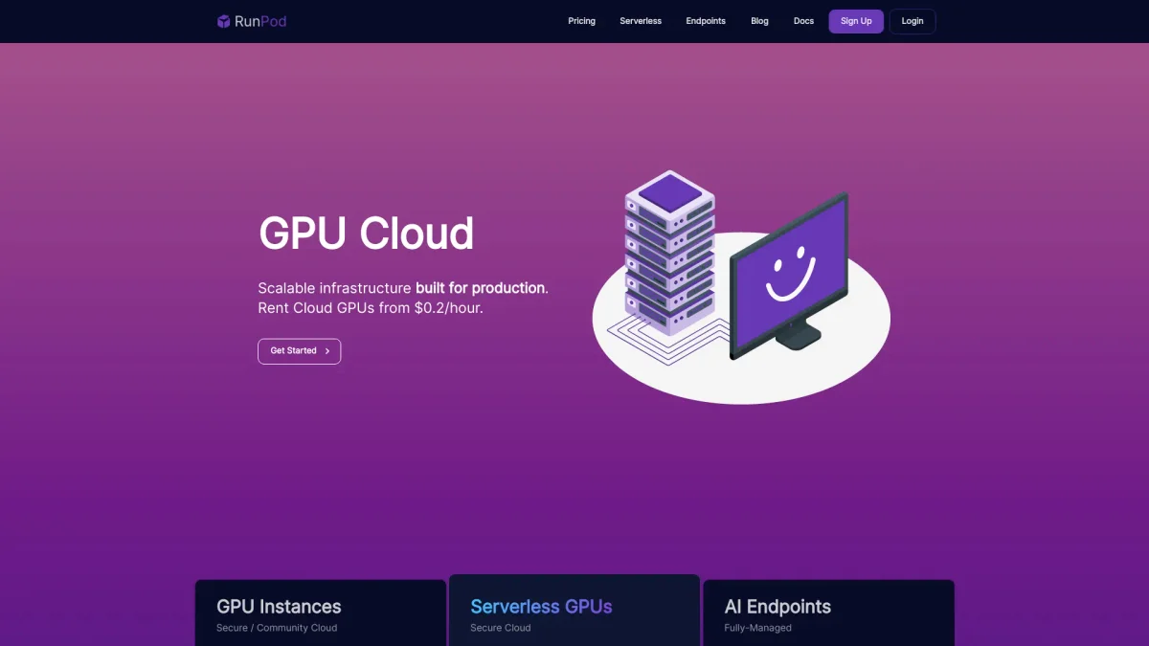
Task: Click the chevron arrow inside Get Started
Action: point(327,351)
